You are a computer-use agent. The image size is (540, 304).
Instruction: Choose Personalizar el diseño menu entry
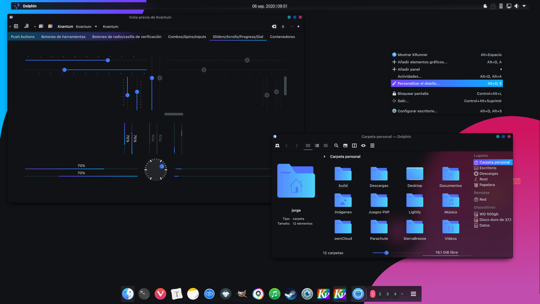pyautogui.click(x=447, y=83)
